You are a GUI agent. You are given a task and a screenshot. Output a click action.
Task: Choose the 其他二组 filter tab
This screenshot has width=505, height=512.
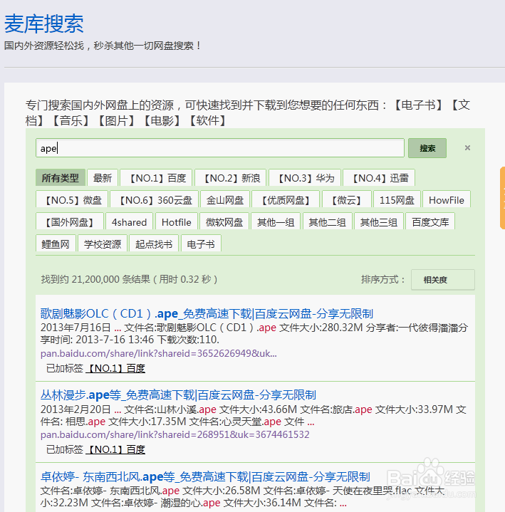[328, 221]
